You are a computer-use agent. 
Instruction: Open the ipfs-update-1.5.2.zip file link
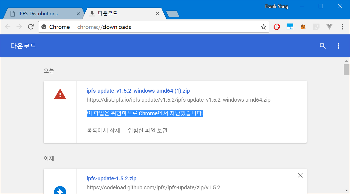[x=112, y=178]
